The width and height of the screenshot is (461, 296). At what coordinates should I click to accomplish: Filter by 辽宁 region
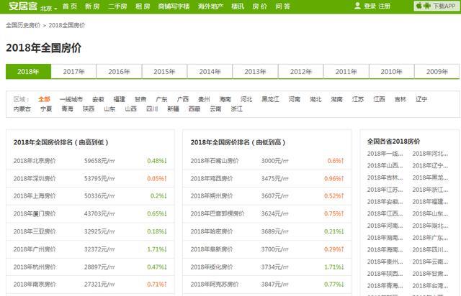tap(421, 99)
